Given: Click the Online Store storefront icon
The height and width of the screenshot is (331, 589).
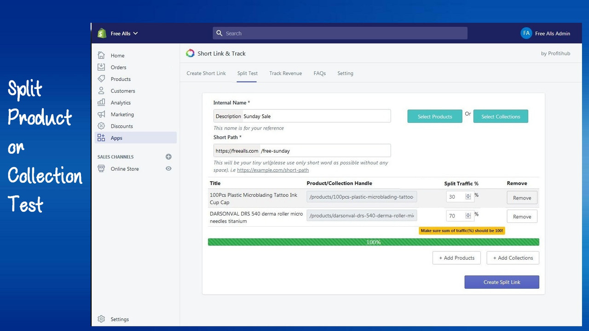Looking at the screenshot, I should (101, 169).
